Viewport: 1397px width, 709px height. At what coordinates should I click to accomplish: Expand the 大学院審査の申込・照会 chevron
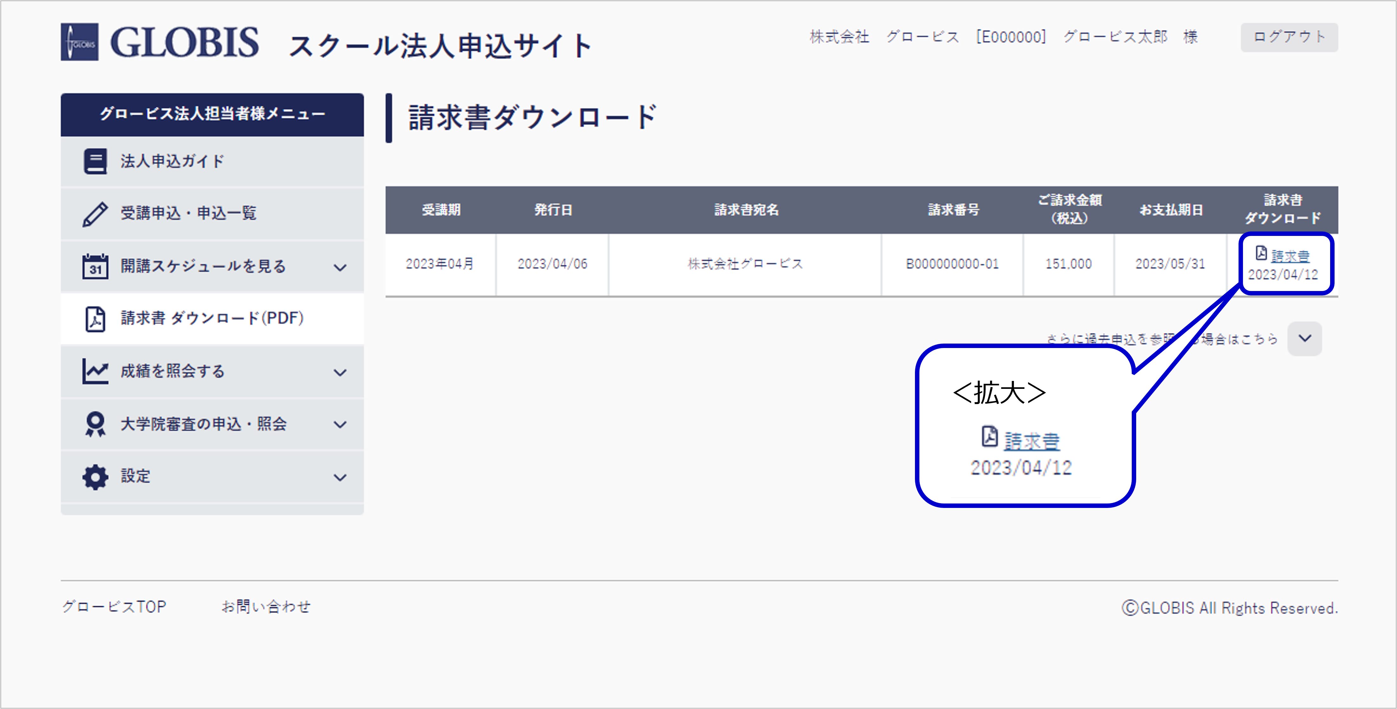click(x=340, y=424)
